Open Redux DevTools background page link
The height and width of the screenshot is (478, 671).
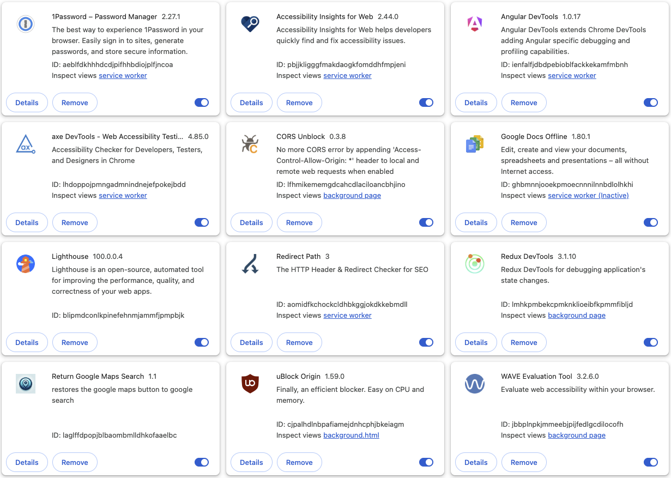click(577, 316)
